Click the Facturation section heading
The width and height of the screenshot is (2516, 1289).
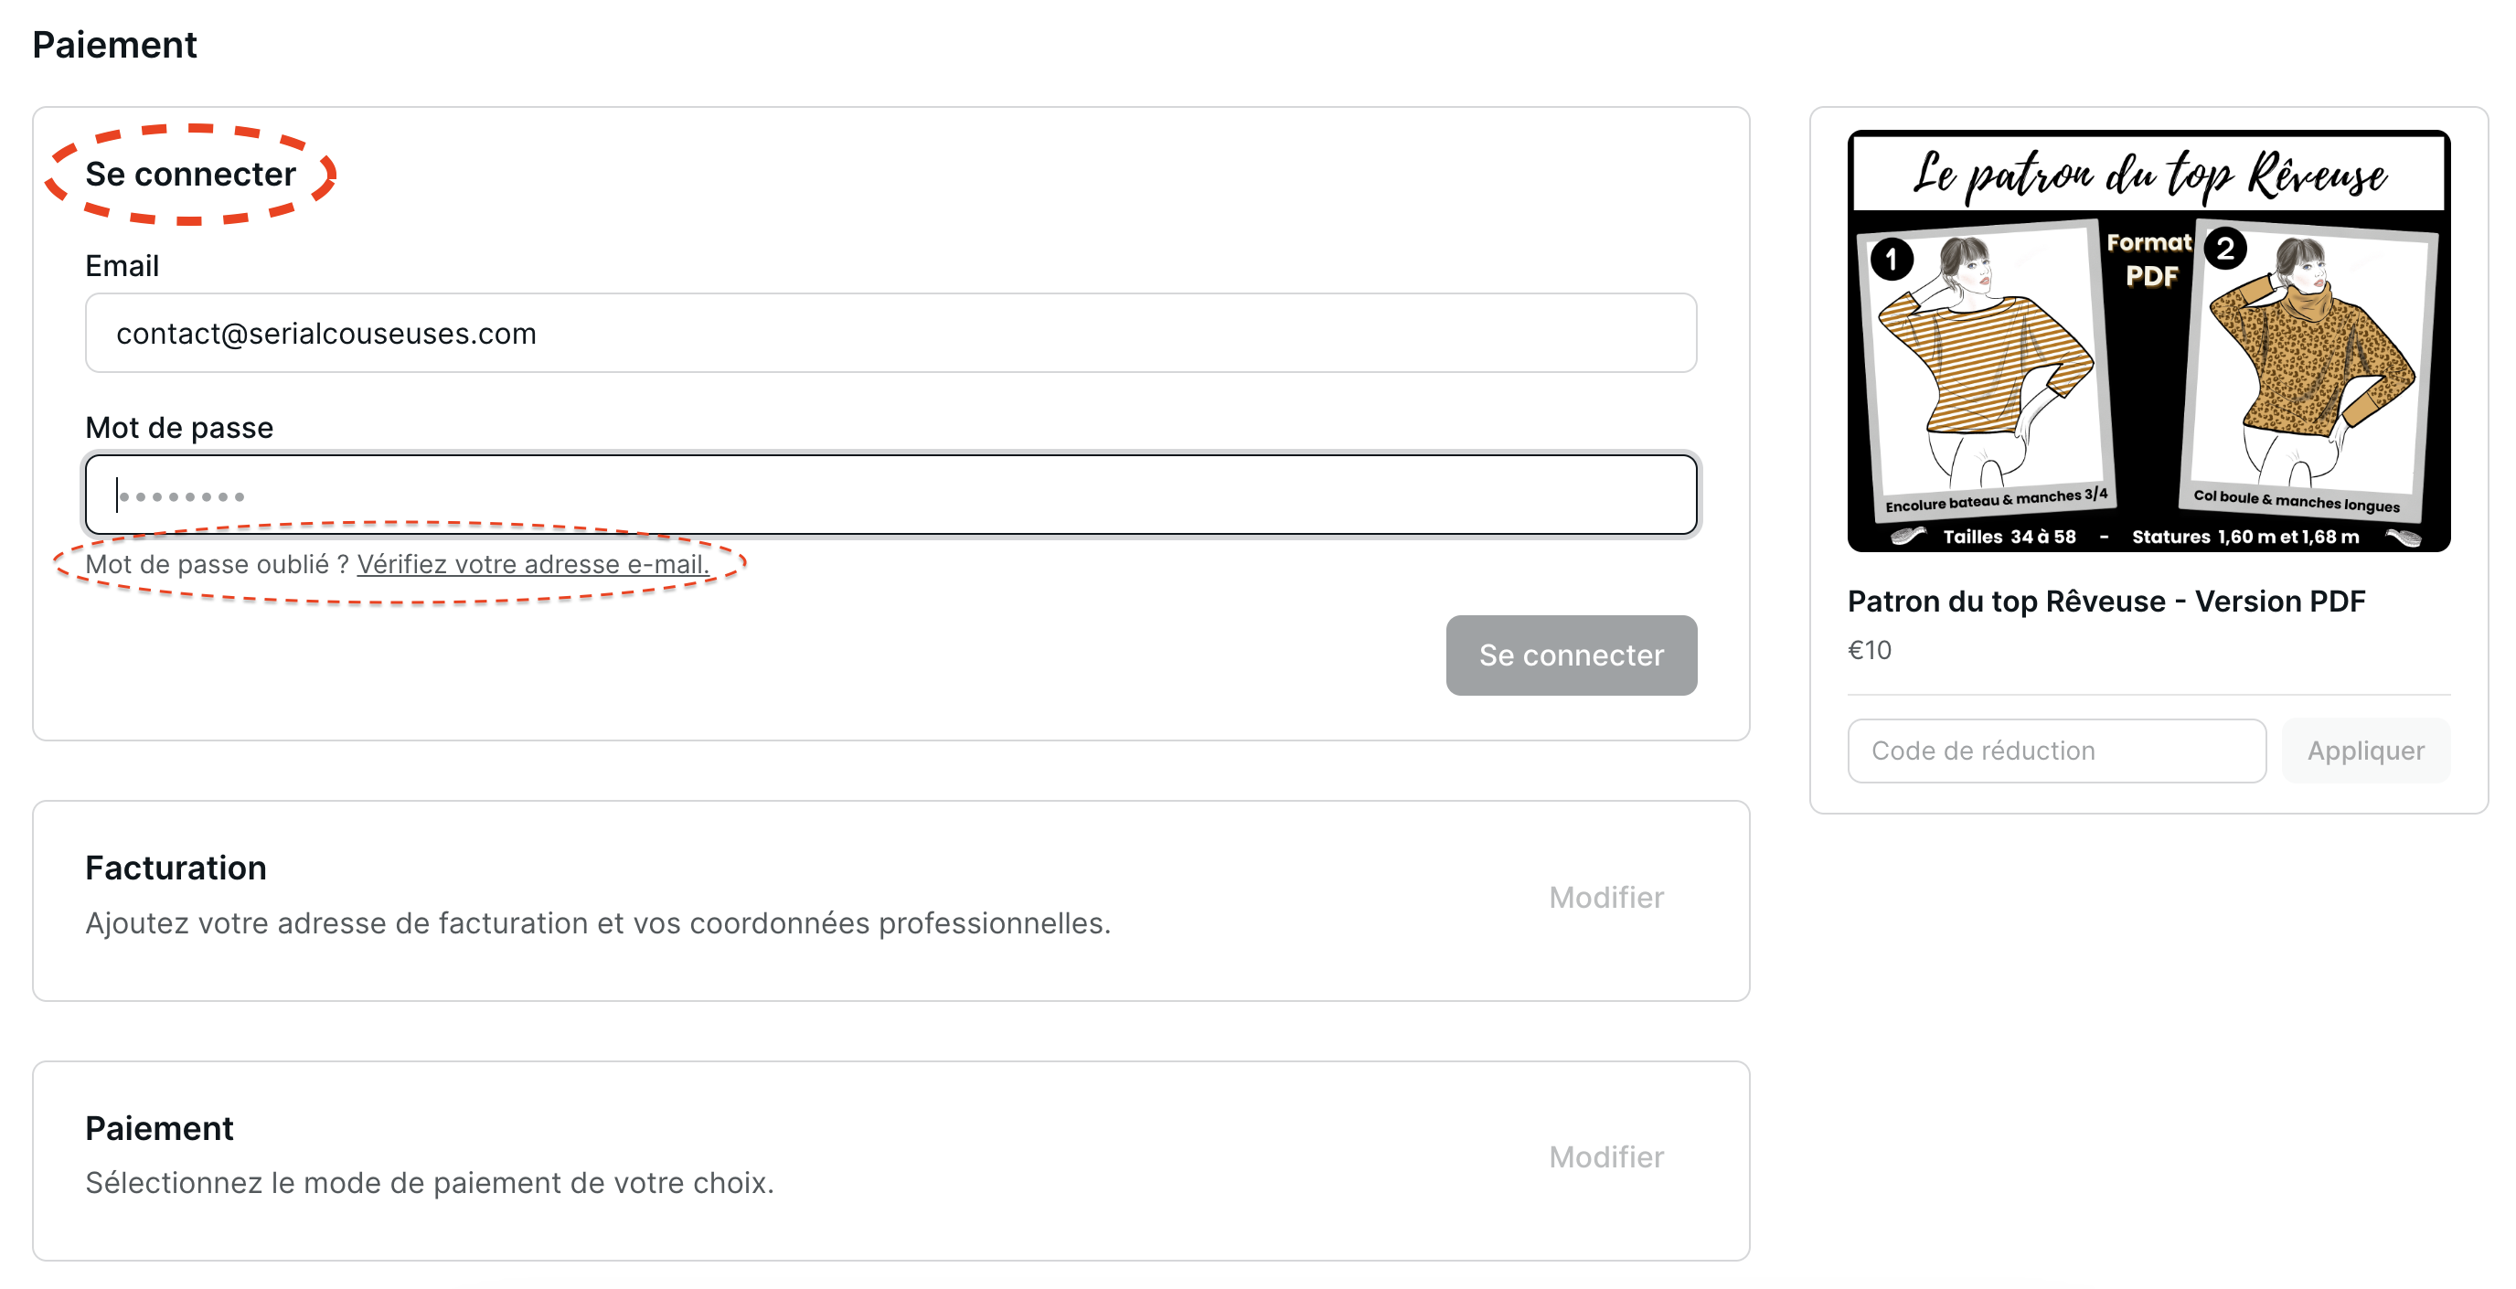pyautogui.click(x=176, y=868)
